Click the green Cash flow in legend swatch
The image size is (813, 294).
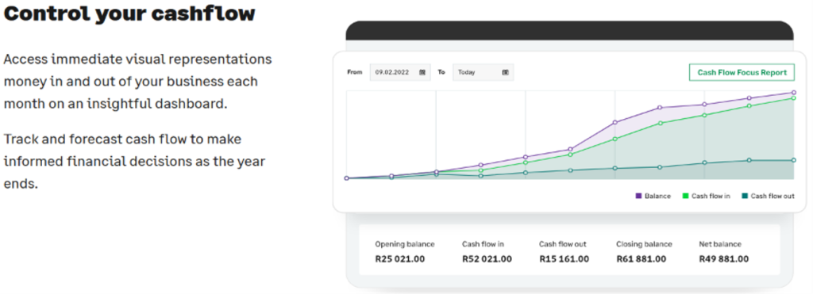pyautogui.click(x=685, y=197)
